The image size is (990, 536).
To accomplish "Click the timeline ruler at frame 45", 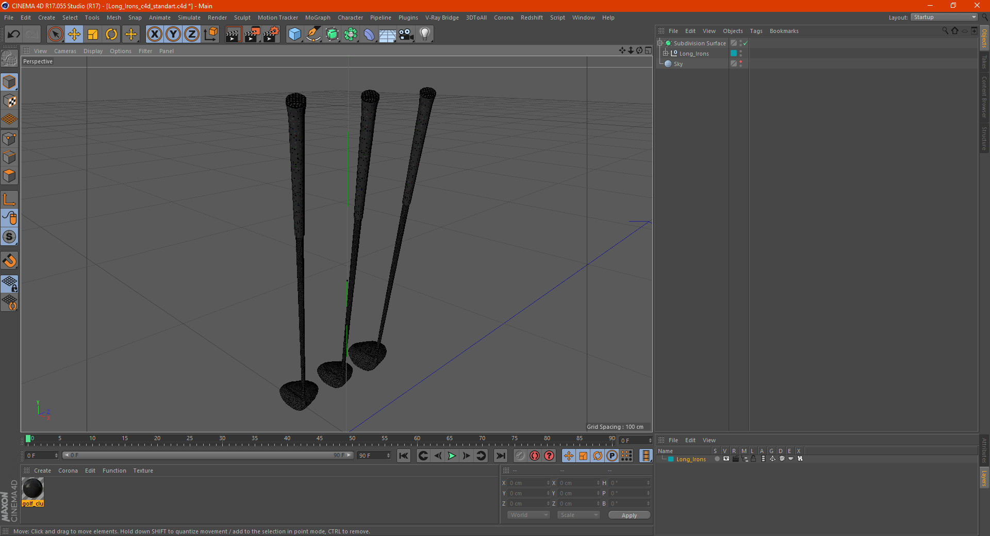I will pyautogui.click(x=320, y=439).
